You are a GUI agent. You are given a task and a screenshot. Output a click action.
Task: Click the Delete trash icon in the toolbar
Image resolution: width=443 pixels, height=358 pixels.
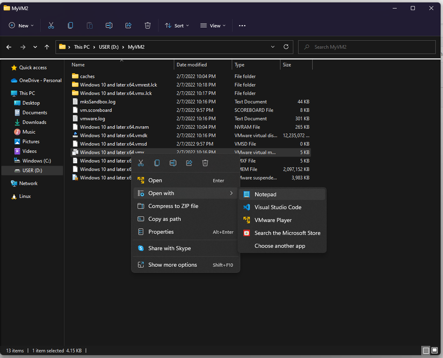148,25
